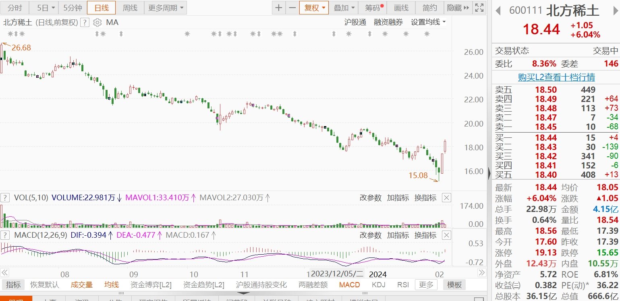Open help for 北方稀土 main chart

pos(84,23)
